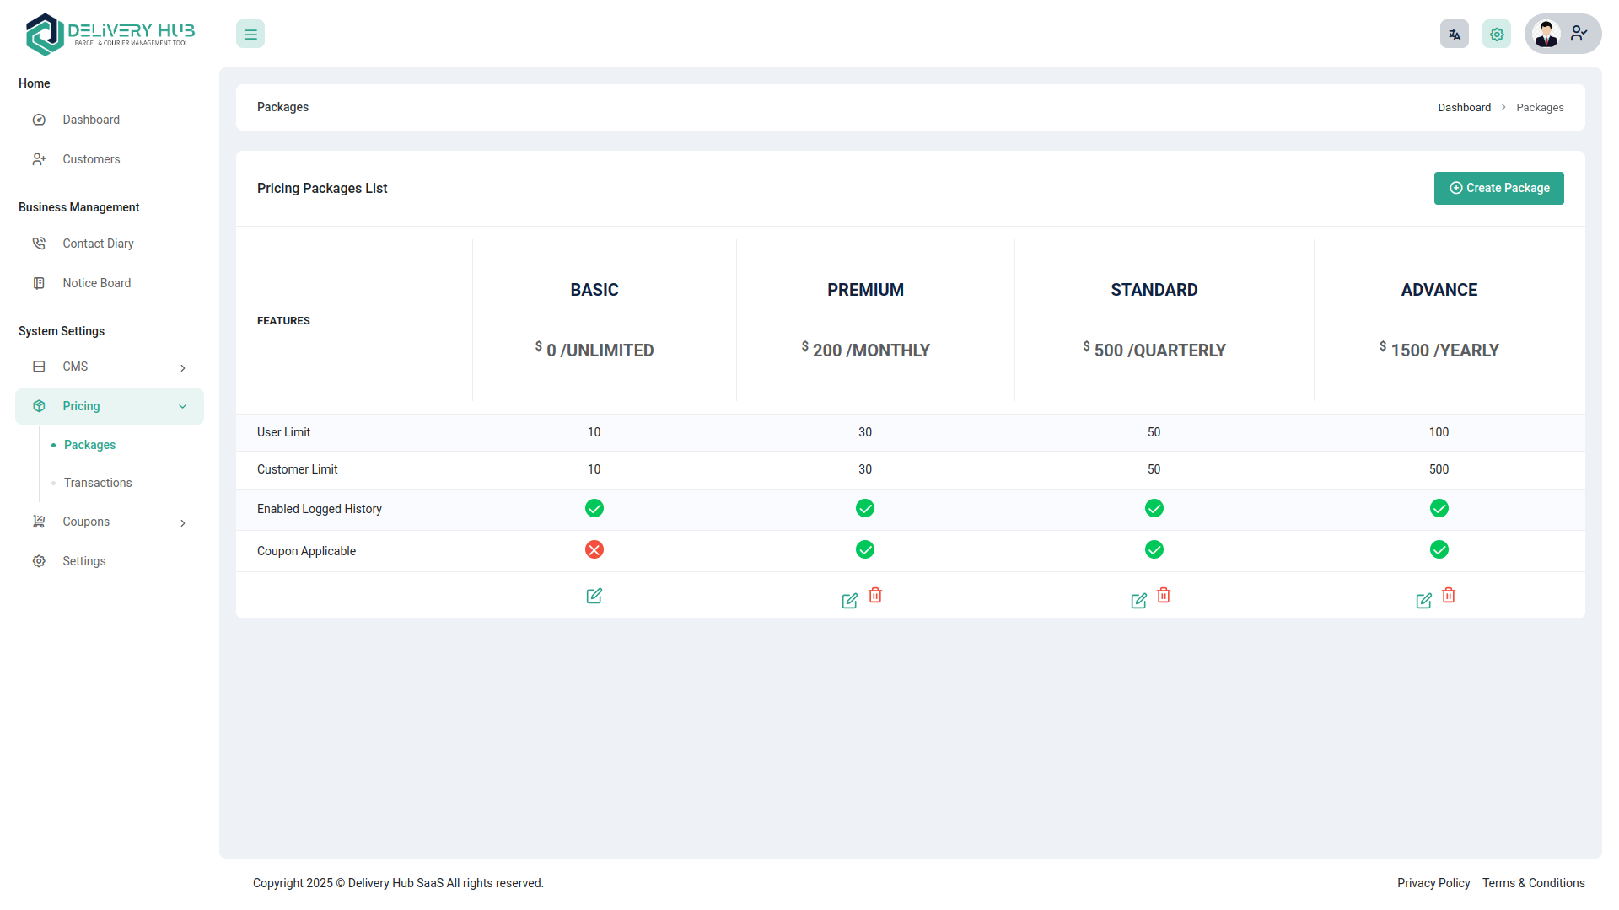
Task: Select Packages under the Pricing menu
Action: point(89,445)
